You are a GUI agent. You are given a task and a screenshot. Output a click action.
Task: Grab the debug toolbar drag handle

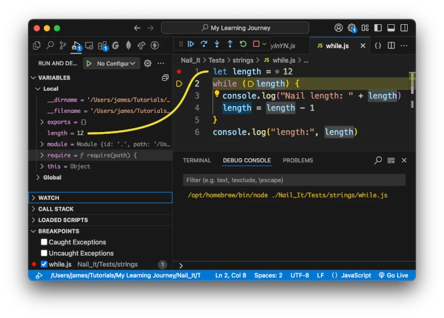coord(181,44)
